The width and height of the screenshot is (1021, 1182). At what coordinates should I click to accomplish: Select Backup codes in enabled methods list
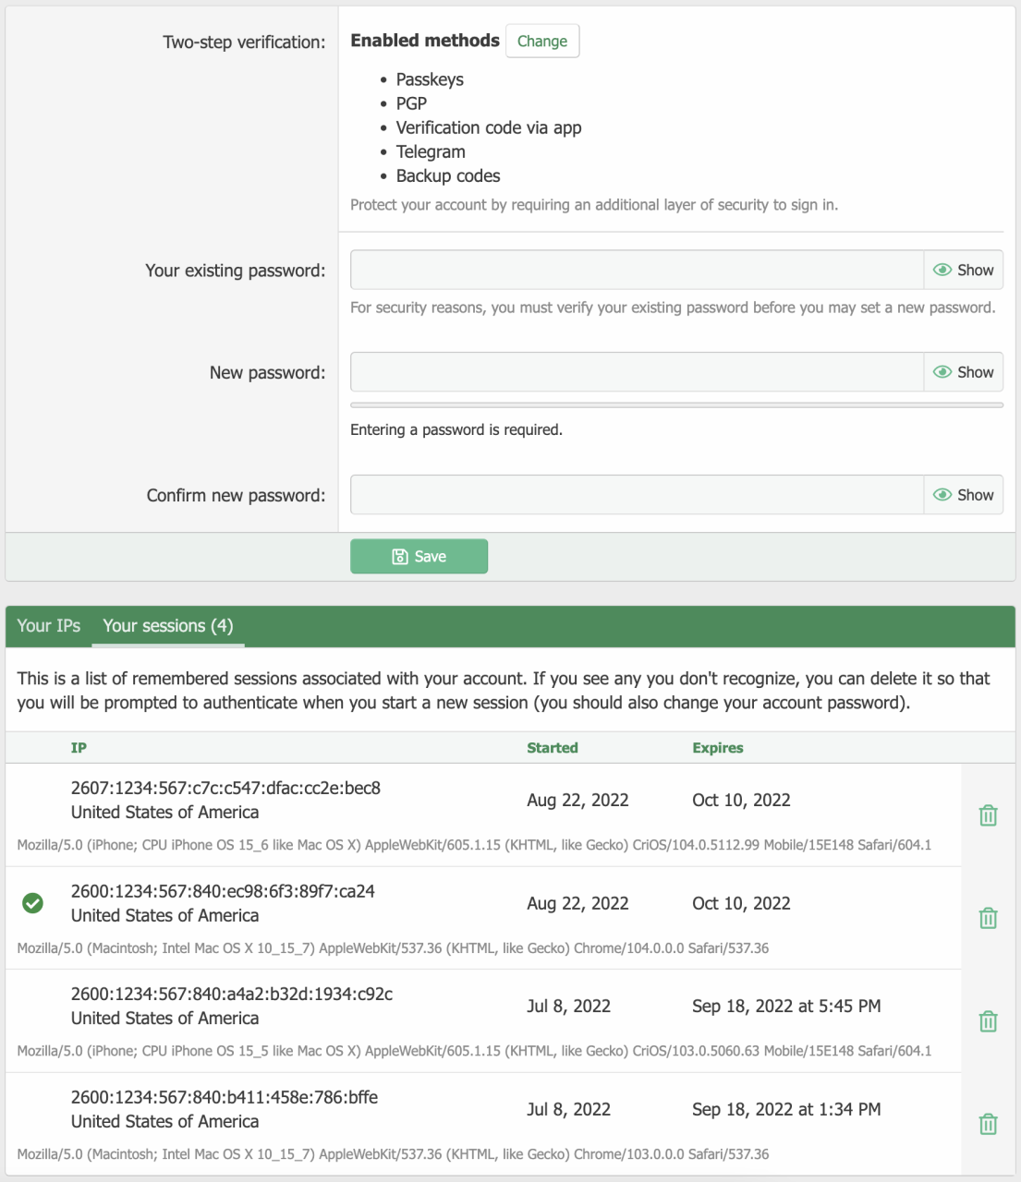pos(448,175)
